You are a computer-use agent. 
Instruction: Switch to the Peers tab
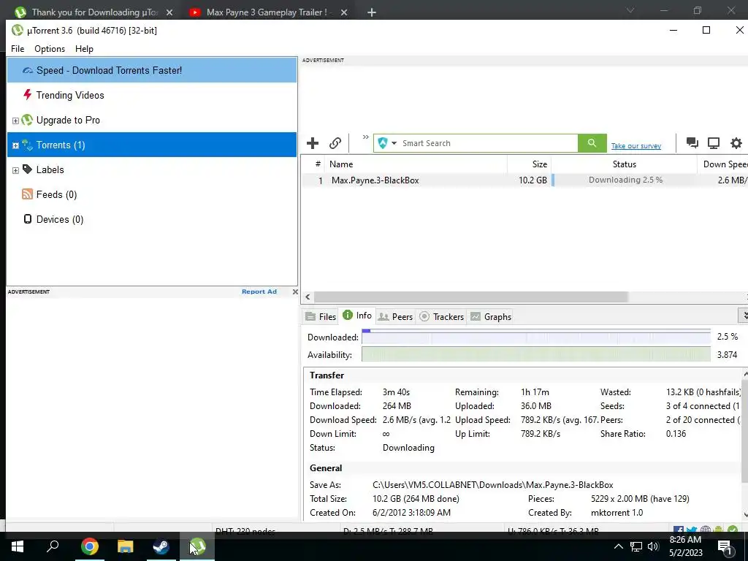pyautogui.click(x=395, y=317)
